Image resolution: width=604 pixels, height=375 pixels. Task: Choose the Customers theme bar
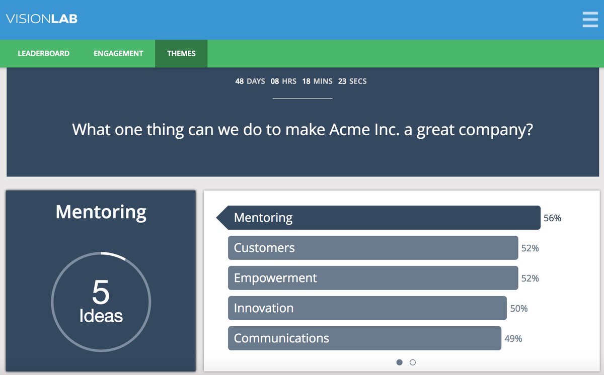(373, 248)
